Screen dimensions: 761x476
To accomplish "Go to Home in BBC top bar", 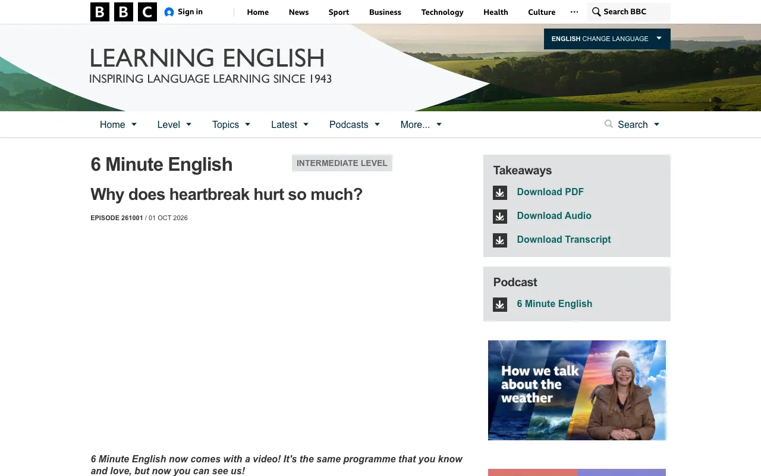I will tap(258, 12).
